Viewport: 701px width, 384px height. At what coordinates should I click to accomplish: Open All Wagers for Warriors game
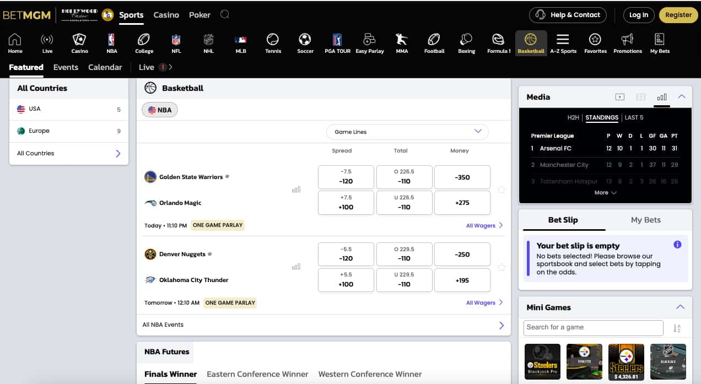484,225
